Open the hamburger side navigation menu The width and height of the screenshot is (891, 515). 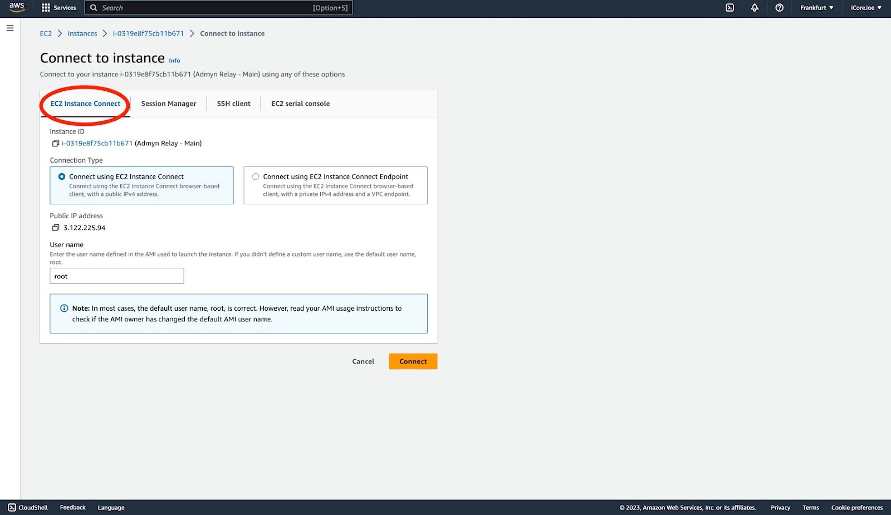[10, 28]
